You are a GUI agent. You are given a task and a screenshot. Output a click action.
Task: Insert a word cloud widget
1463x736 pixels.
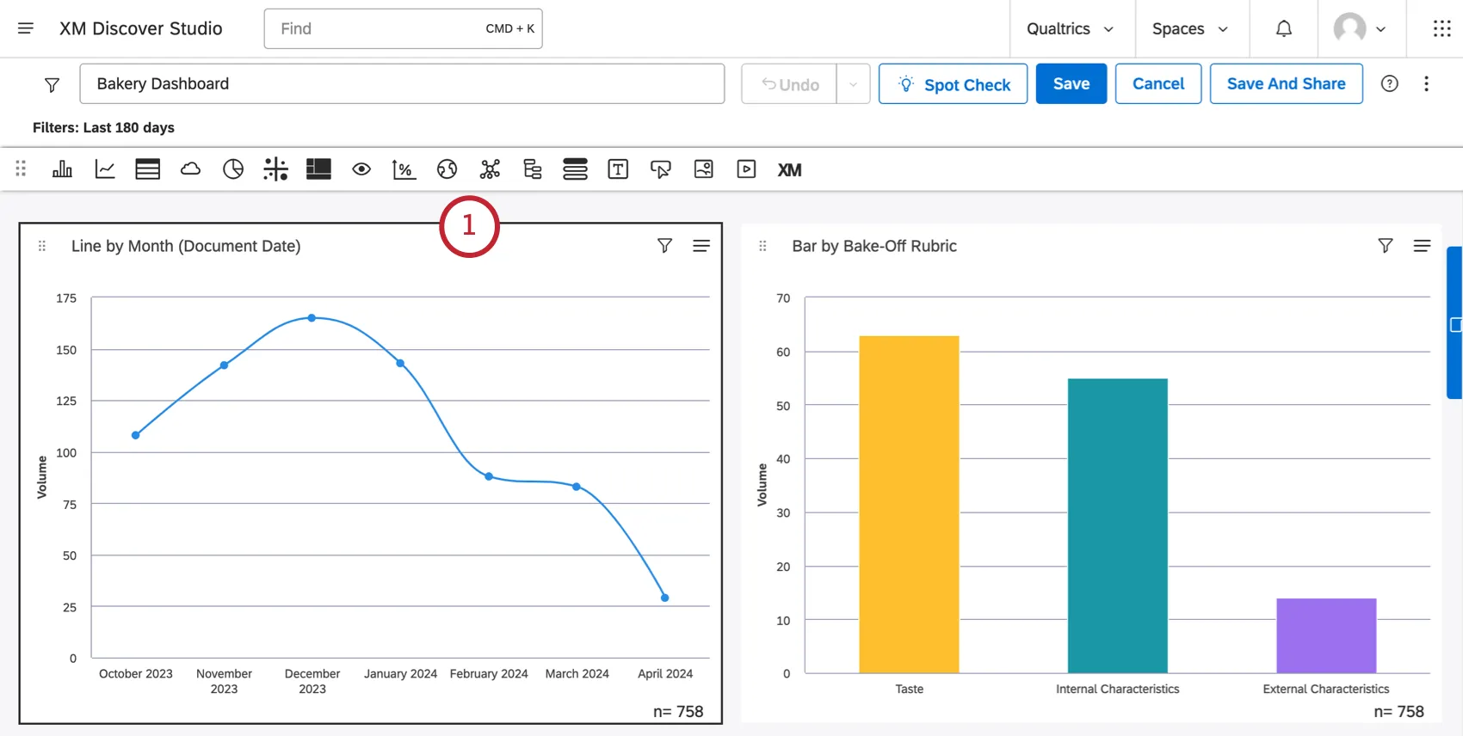[190, 169]
